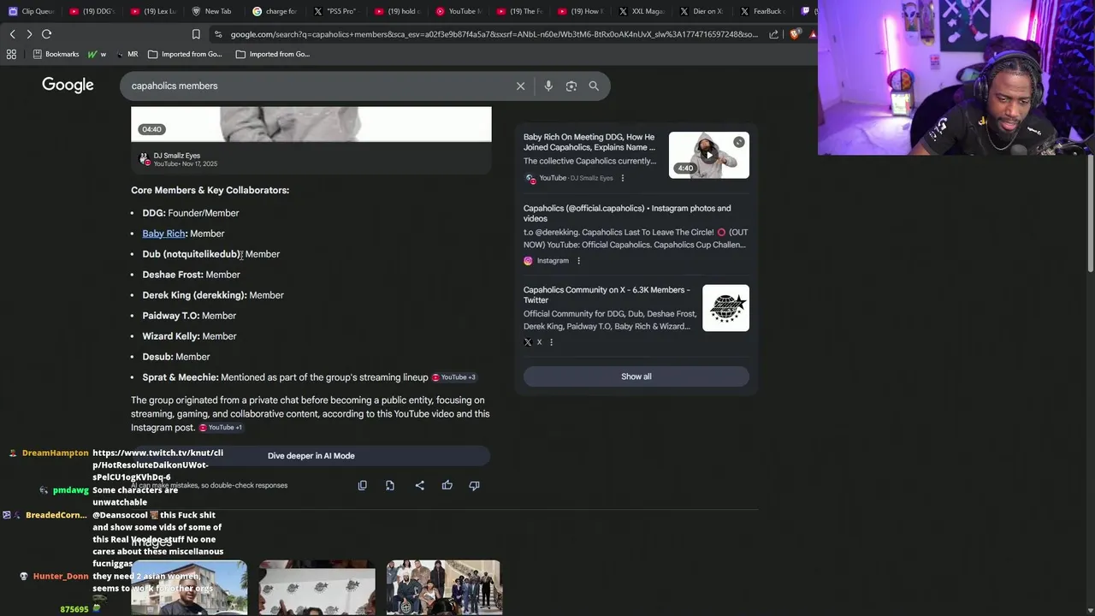Image resolution: width=1095 pixels, height=616 pixels.
Task: Click the YouTube +1 source chip
Action: 221,428
